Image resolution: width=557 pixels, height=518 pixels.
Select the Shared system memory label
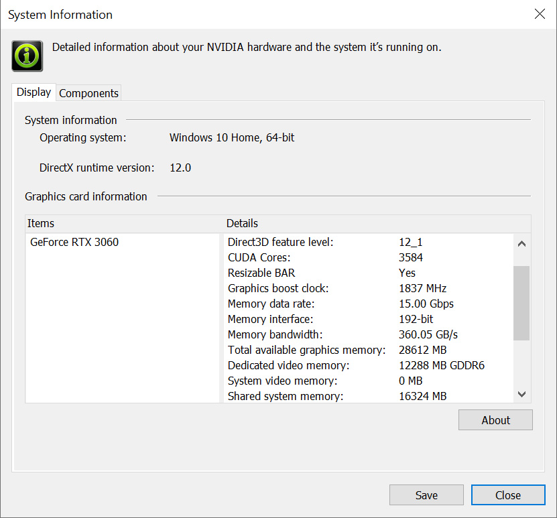[x=286, y=396]
